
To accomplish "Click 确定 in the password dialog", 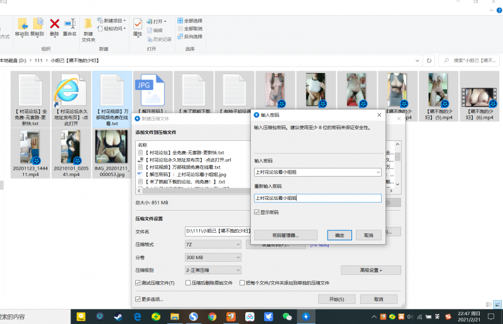I will (340, 235).
